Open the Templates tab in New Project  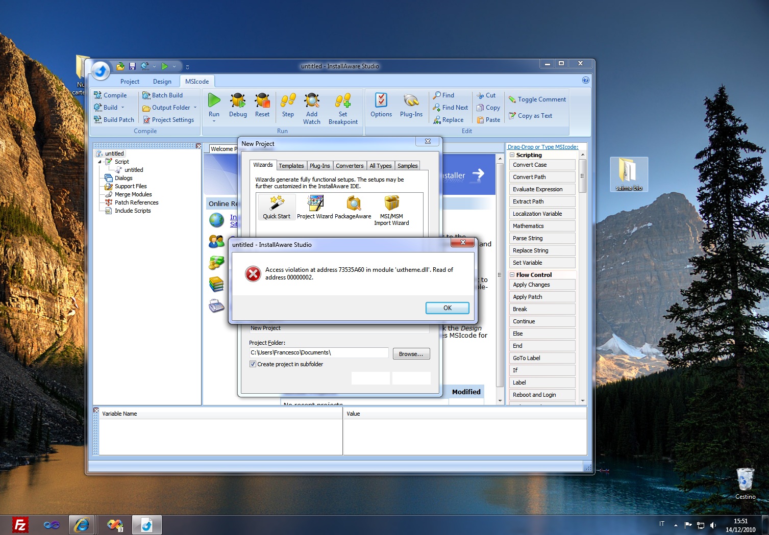pyautogui.click(x=291, y=166)
